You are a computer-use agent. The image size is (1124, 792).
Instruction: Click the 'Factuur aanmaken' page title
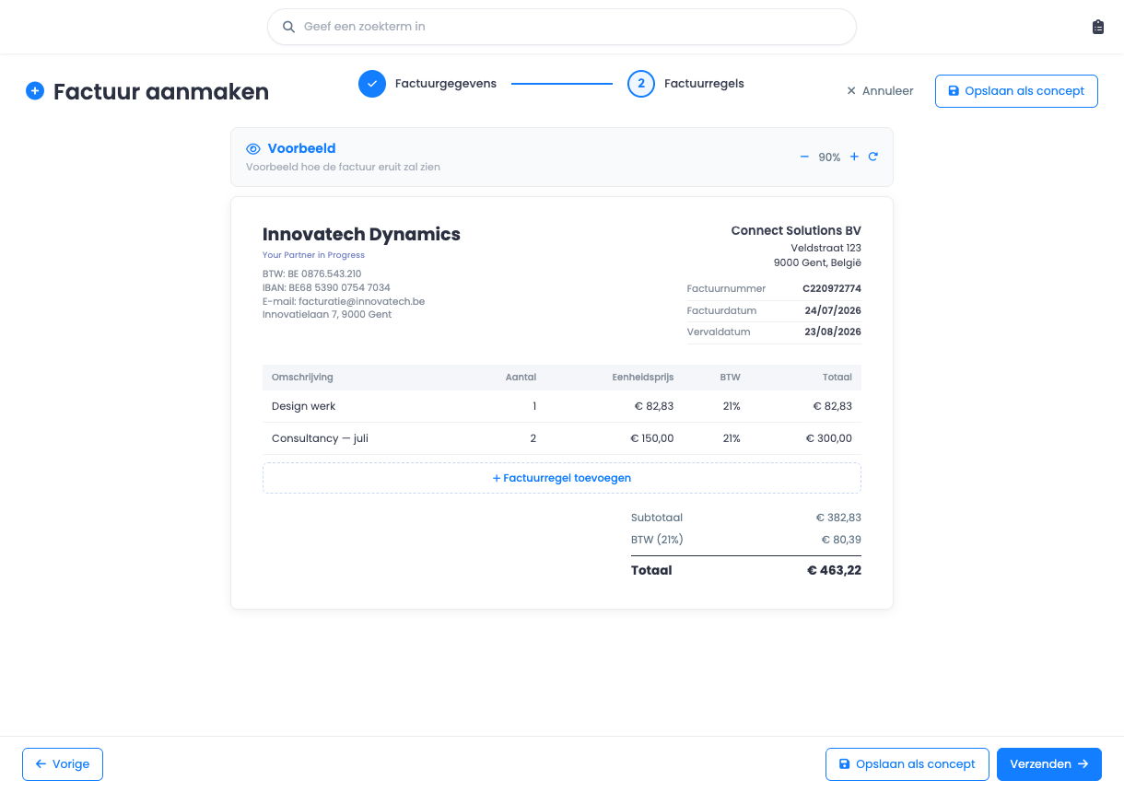(161, 91)
